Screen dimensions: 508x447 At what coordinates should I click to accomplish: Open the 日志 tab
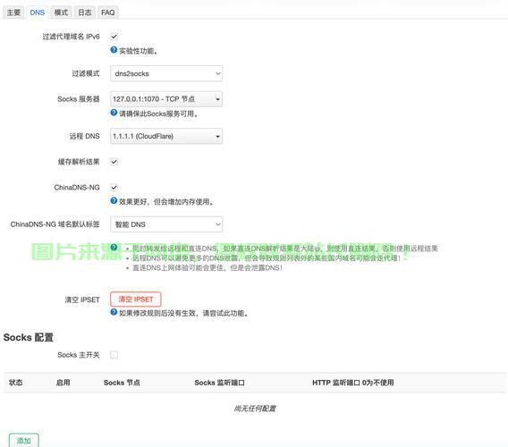[85, 13]
